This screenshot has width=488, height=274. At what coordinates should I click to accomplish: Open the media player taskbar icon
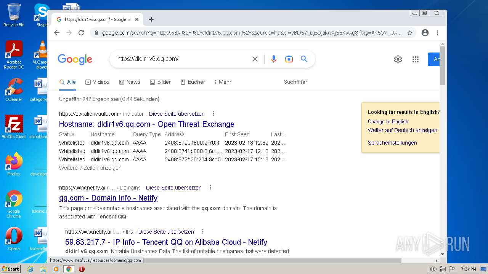coord(56,269)
